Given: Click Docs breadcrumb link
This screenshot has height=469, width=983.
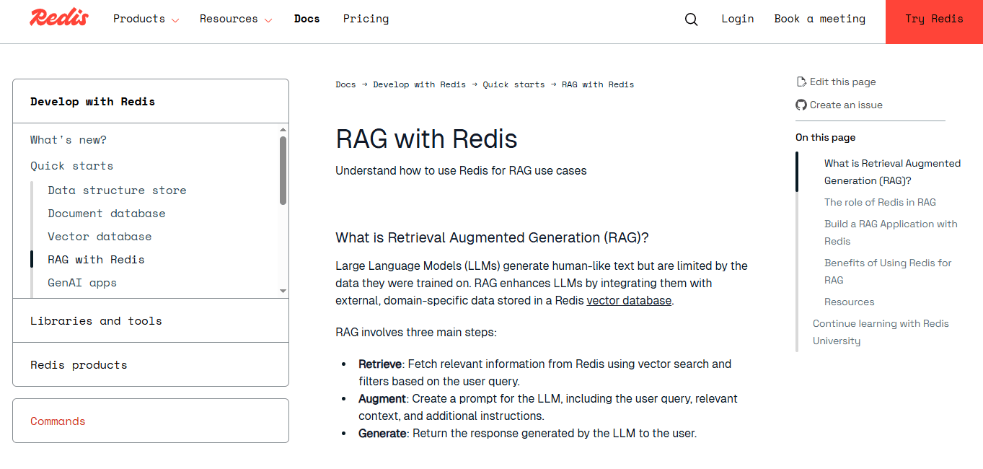Looking at the screenshot, I should point(345,84).
